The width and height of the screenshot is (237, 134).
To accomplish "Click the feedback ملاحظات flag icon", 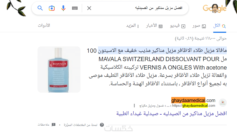I will tap(54, 125).
